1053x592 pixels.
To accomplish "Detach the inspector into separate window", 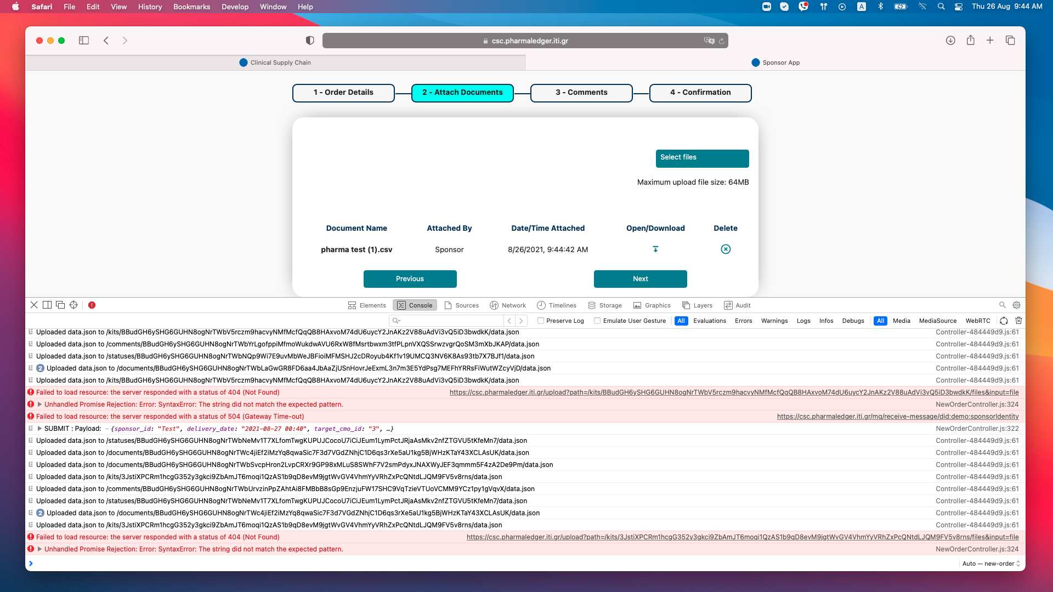I will (x=60, y=305).
